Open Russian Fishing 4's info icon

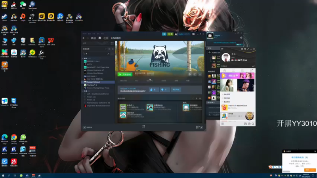point(195,74)
